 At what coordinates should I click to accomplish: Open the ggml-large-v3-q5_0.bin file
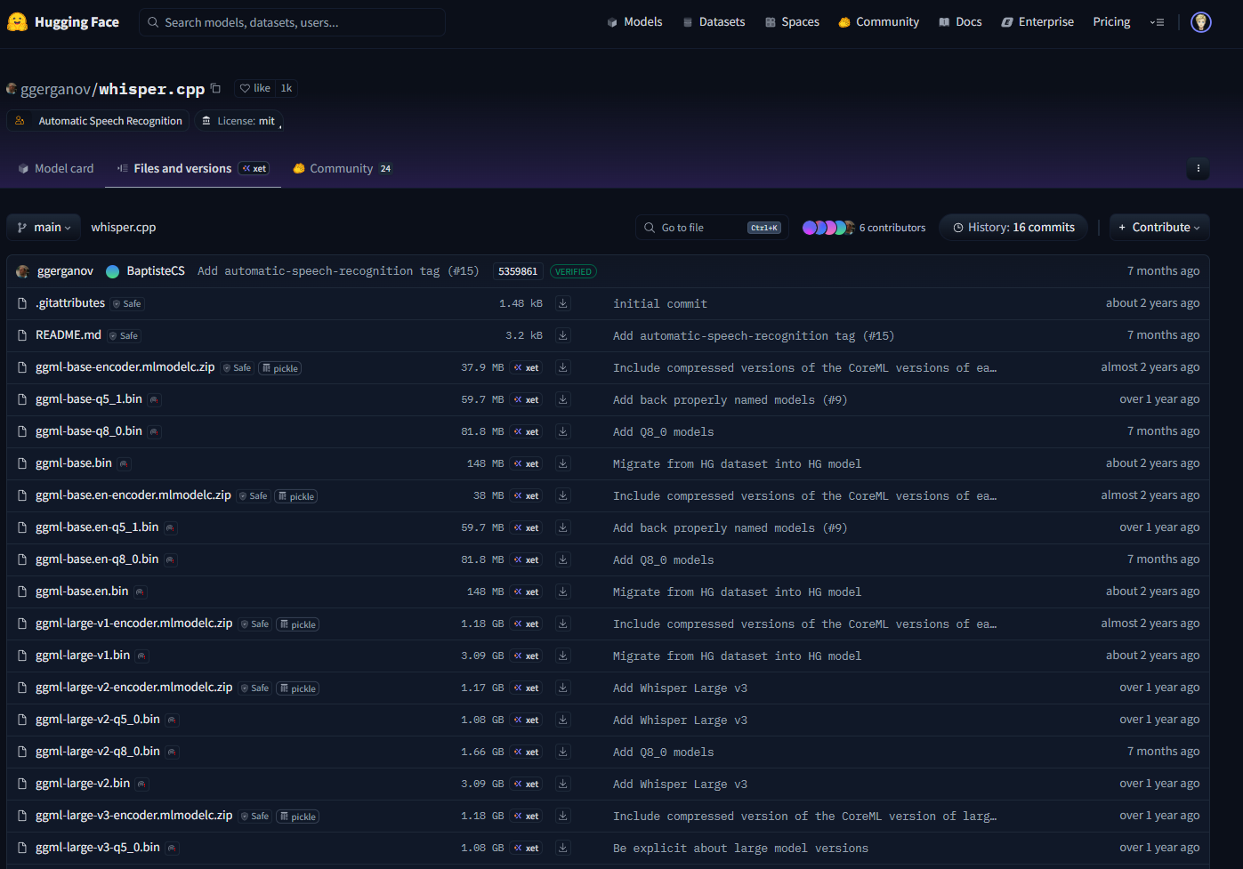(x=98, y=848)
